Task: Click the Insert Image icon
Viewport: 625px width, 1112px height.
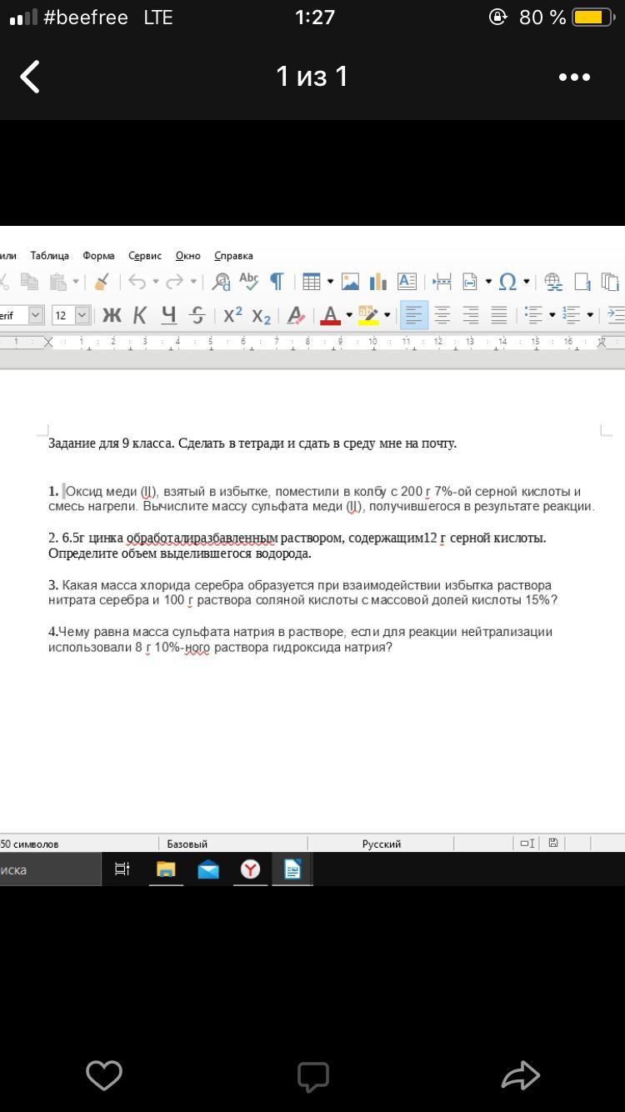Action: point(350,282)
